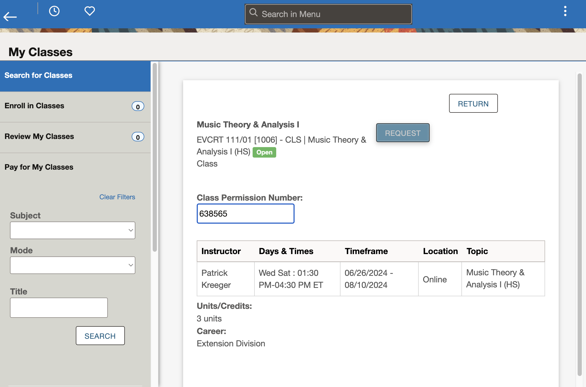Expand the Subject dropdown
This screenshot has height=387, width=586.
[73, 230]
